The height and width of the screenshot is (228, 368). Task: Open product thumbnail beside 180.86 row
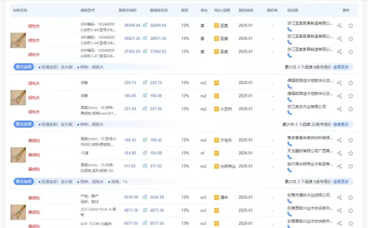(x=18, y=97)
